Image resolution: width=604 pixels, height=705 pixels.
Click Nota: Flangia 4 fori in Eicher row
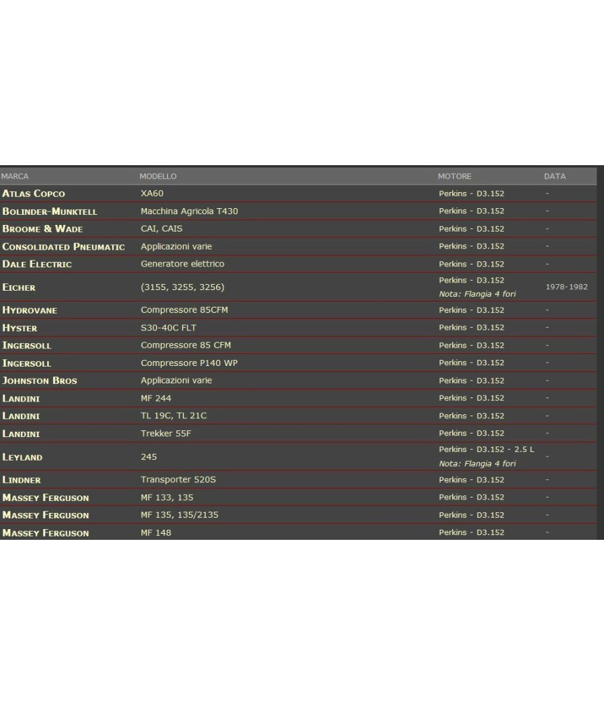[477, 294]
